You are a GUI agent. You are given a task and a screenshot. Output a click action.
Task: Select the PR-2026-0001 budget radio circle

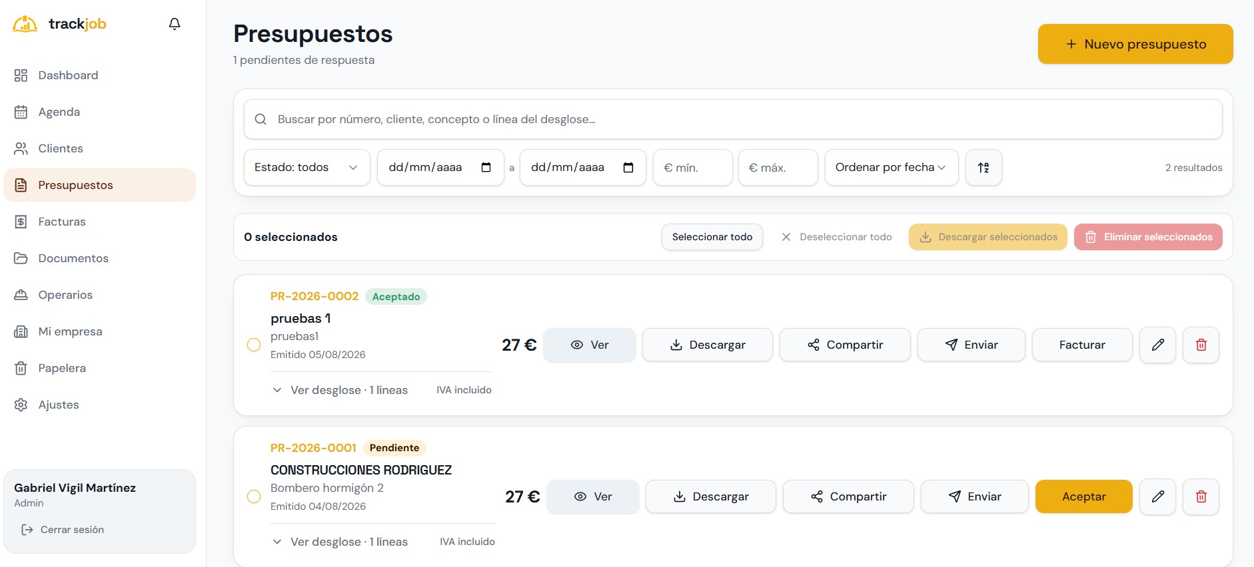(254, 496)
